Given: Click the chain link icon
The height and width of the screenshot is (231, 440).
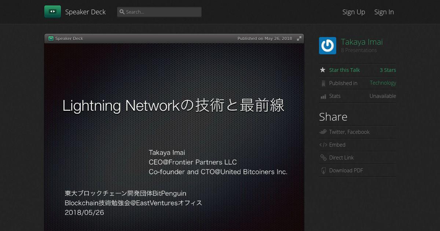Looking at the screenshot, I should click(x=323, y=158).
